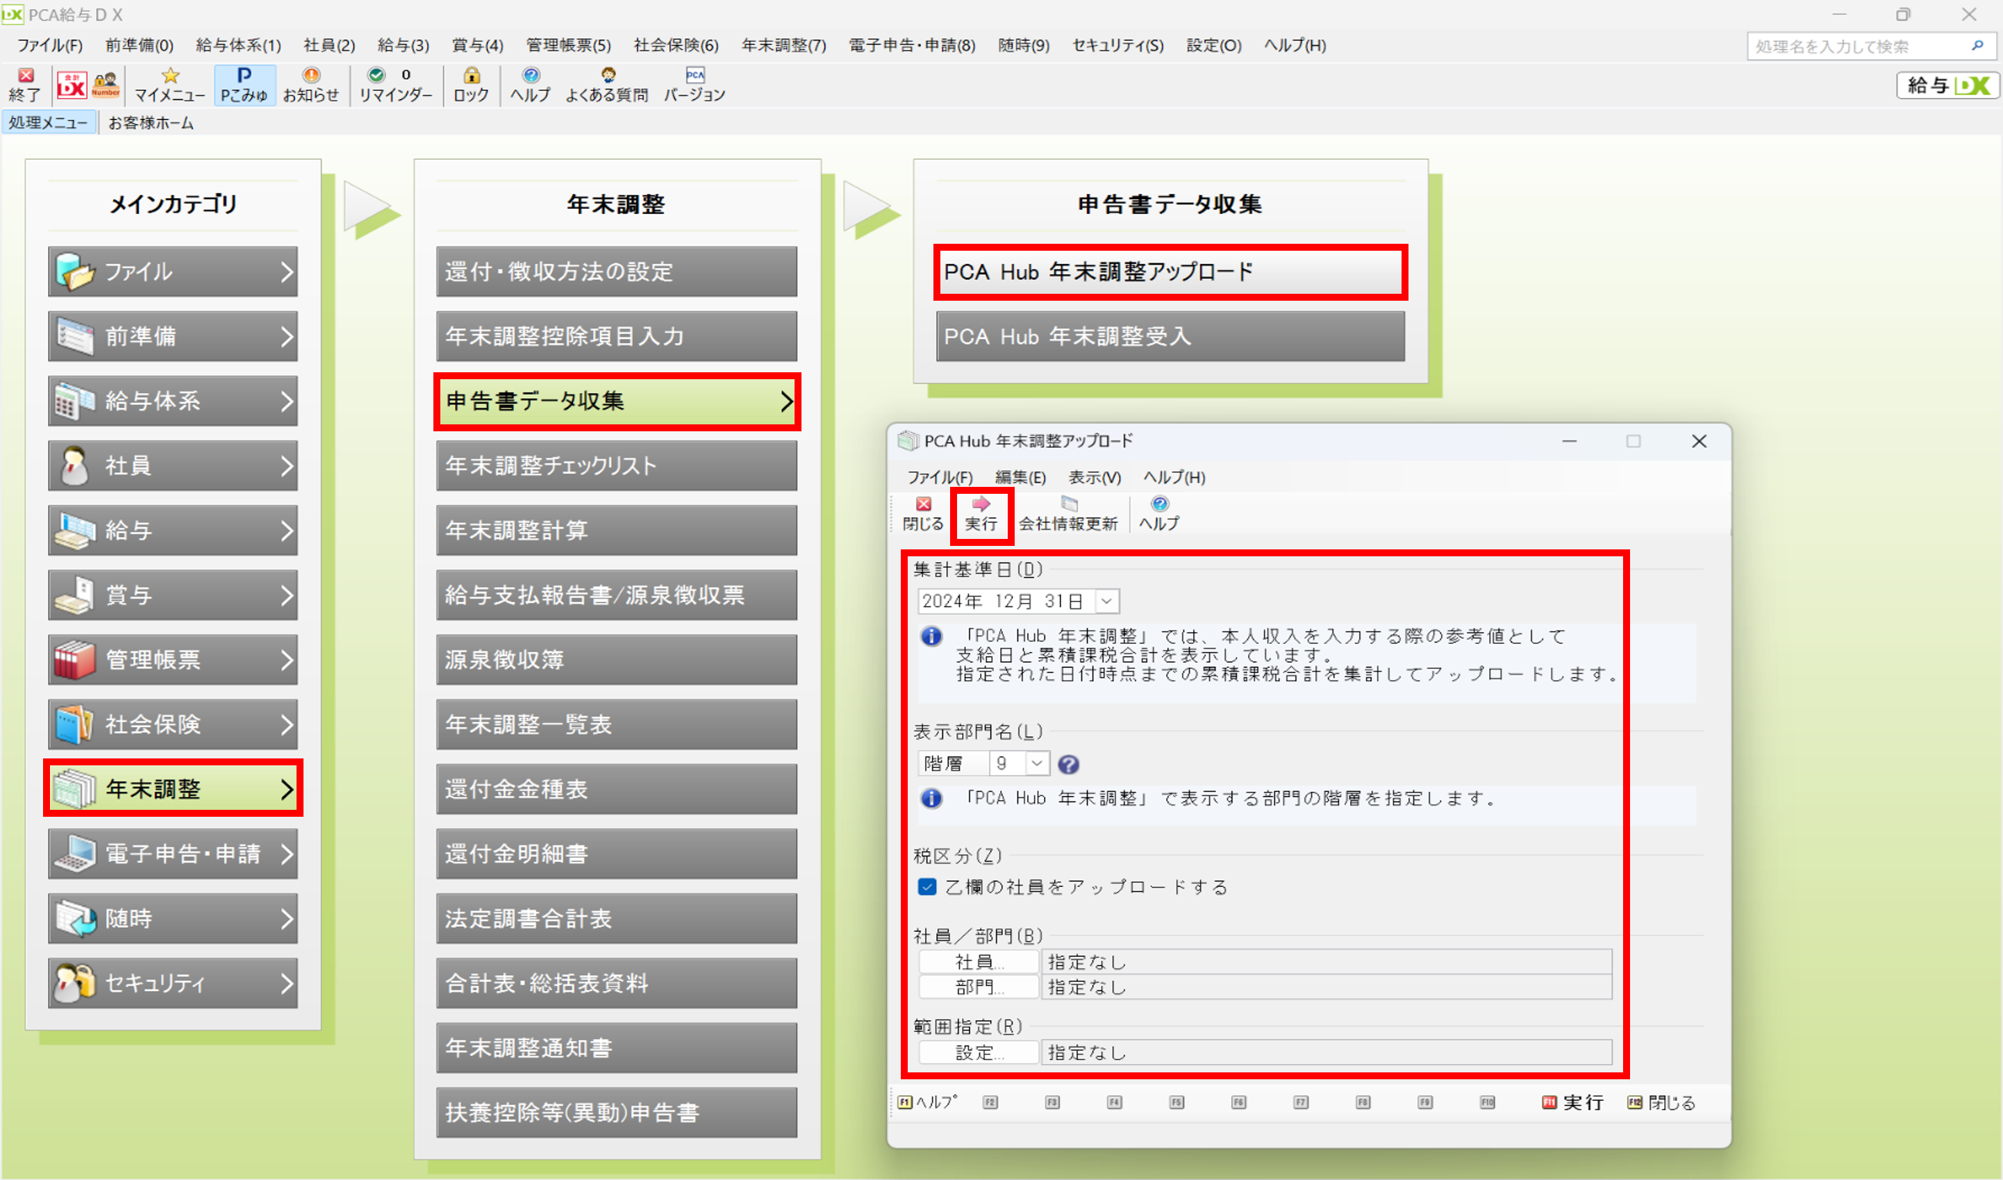The width and height of the screenshot is (2003, 1180).
Task: Click F11 実行 function key button
Action: click(x=1572, y=1102)
